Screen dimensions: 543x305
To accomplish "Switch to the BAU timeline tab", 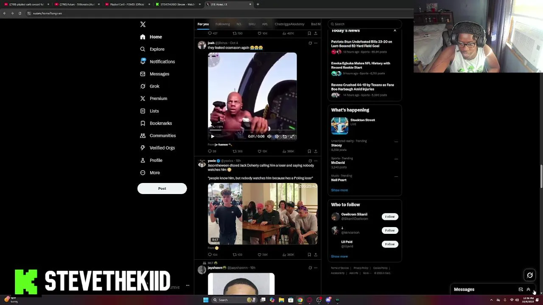I will (252, 24).
